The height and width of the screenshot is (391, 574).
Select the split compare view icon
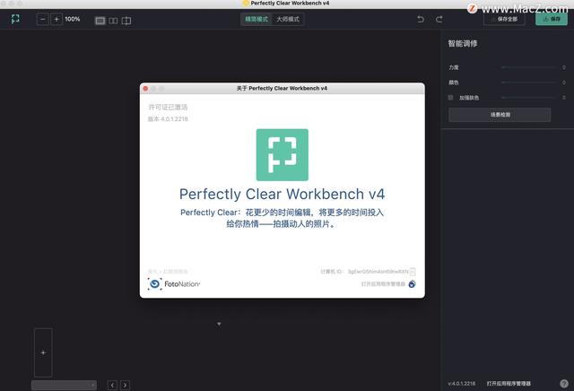pyautogui.click(x=126, y=21)
